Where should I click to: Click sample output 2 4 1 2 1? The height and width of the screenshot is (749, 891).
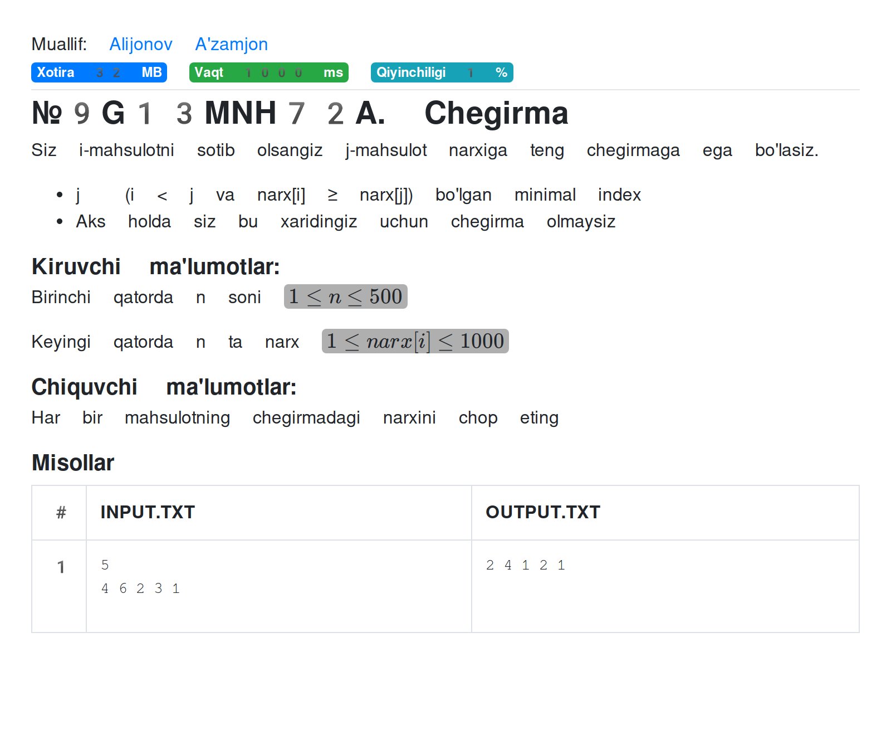[525, 565]
